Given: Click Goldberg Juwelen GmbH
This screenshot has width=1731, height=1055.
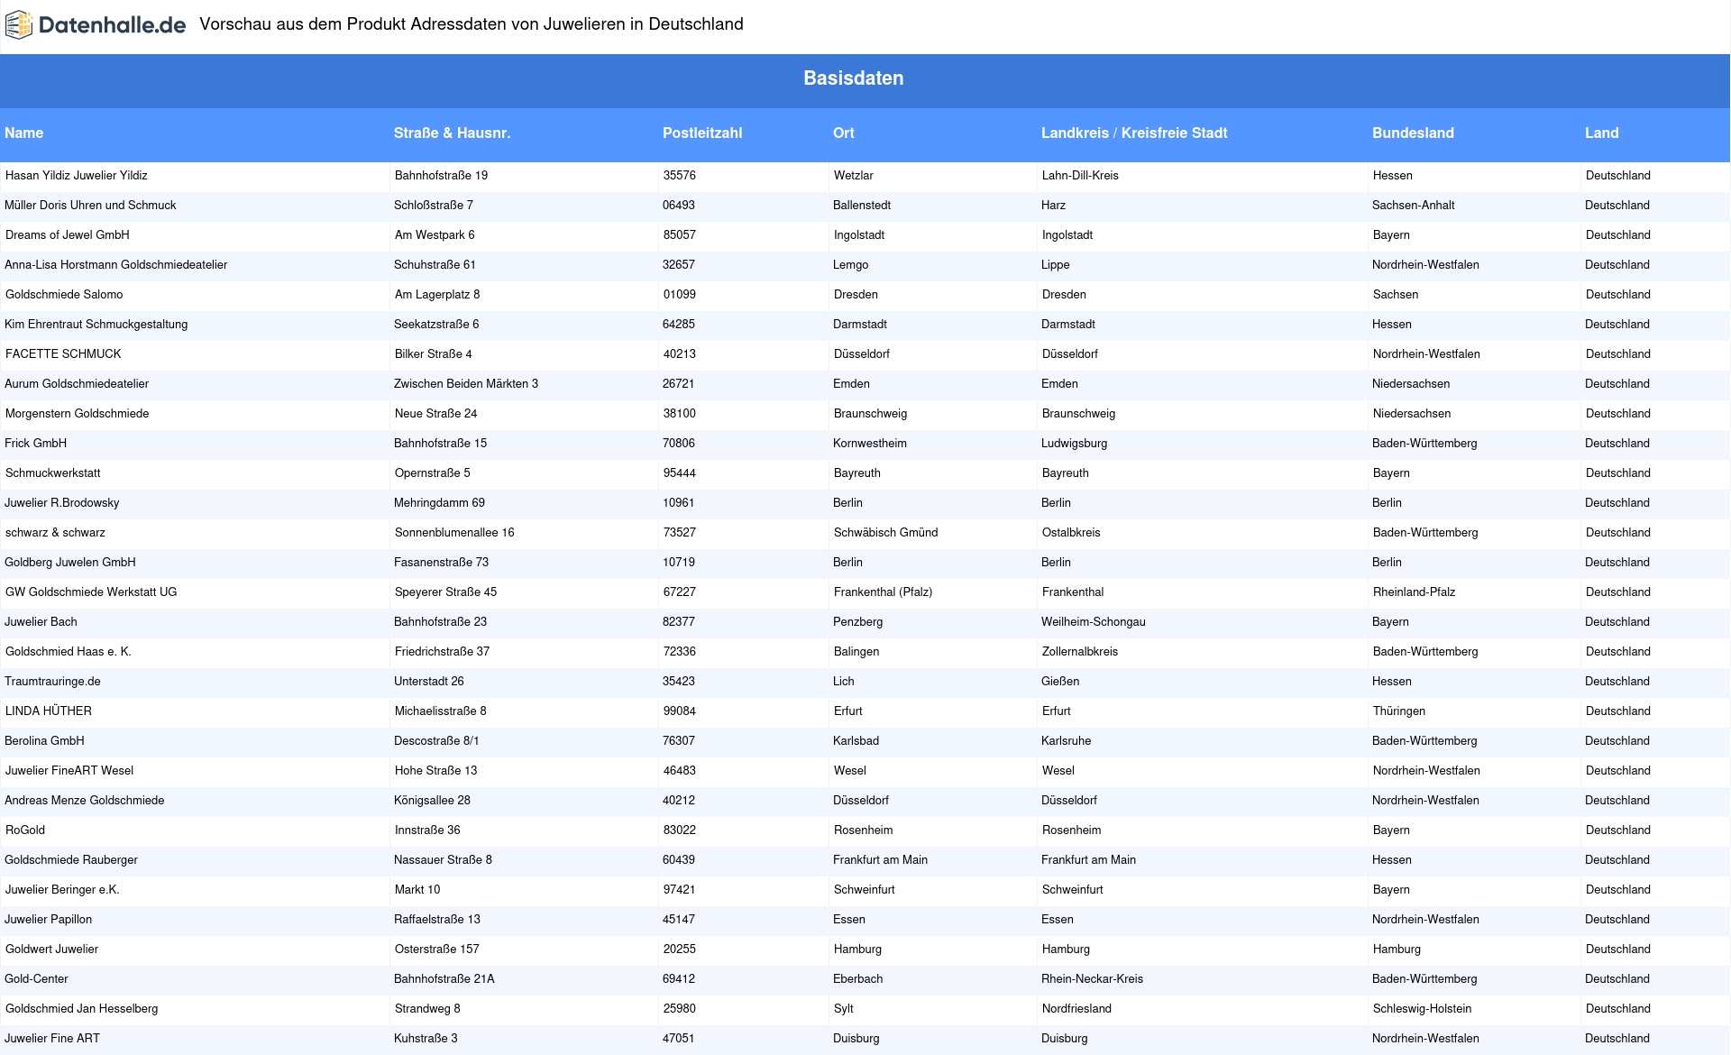Looking at the screenshot, I should (x=70, y=563).
